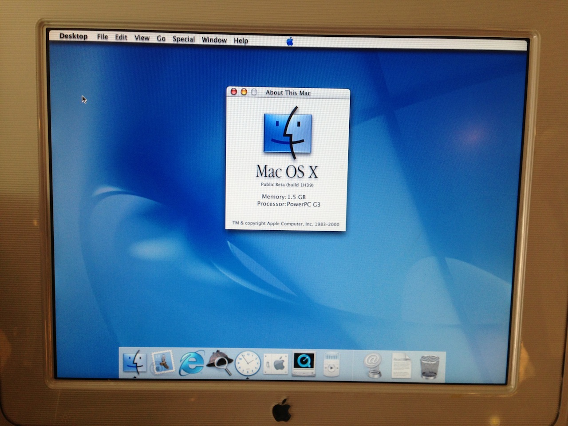
Task: Open the Trash wire basket
Action: 430,367
